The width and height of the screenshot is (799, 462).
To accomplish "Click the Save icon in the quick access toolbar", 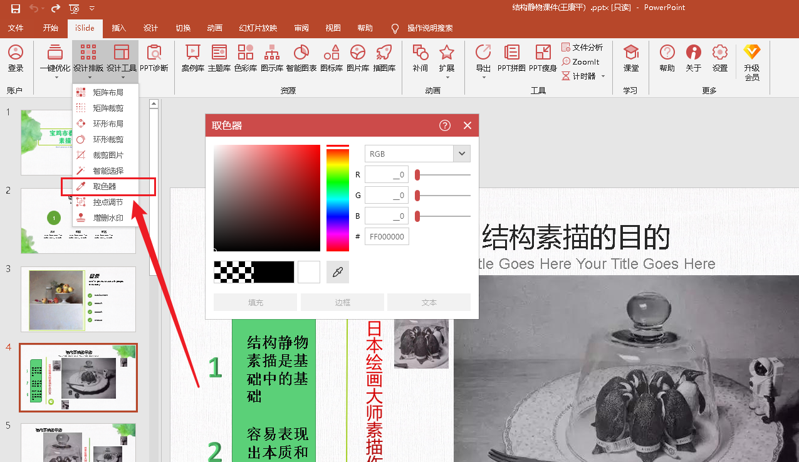I will point(16,8).
